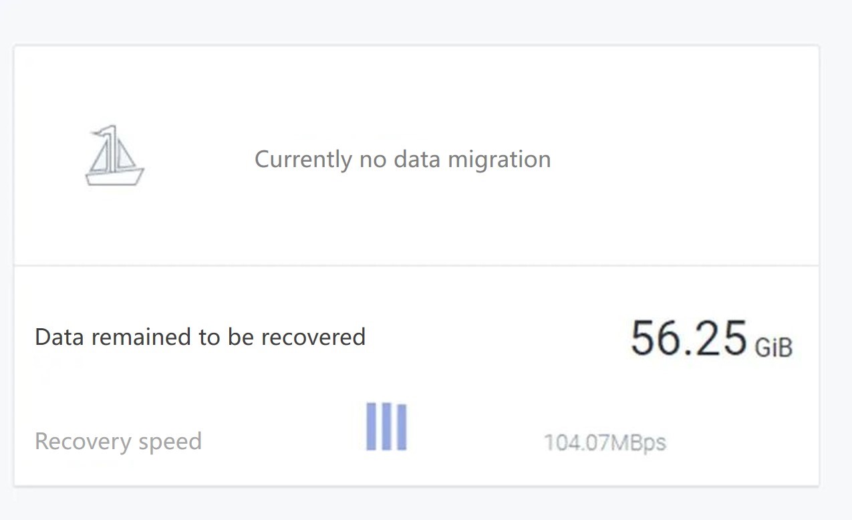852x520 pixels.
Task: Click the middle recovery speed bar
Action: point(386,426)
